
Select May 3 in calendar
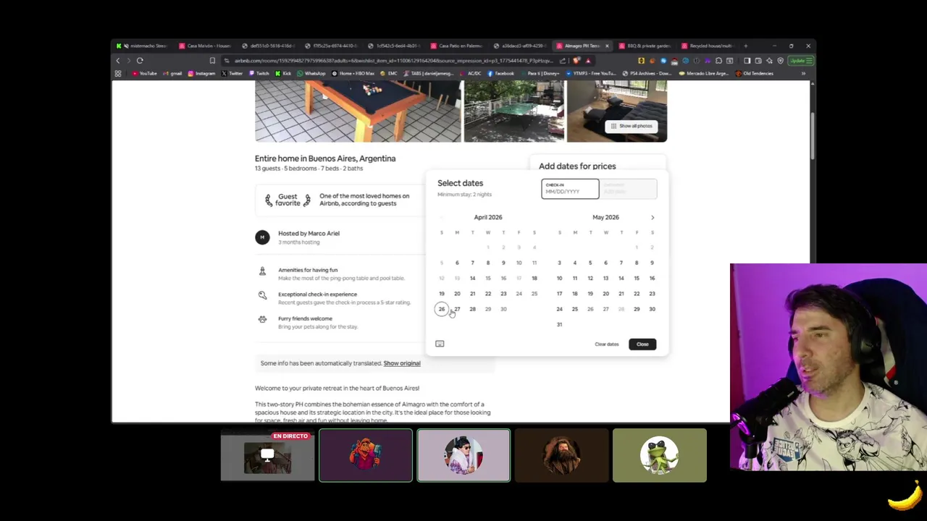(559, 263)
